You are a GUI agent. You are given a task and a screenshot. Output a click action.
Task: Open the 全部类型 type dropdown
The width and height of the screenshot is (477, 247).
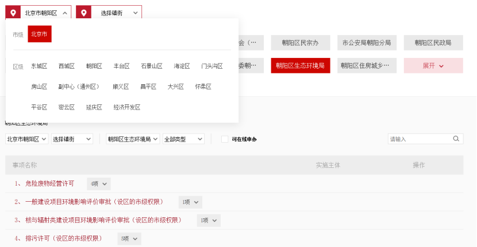(x=183, y=139)
